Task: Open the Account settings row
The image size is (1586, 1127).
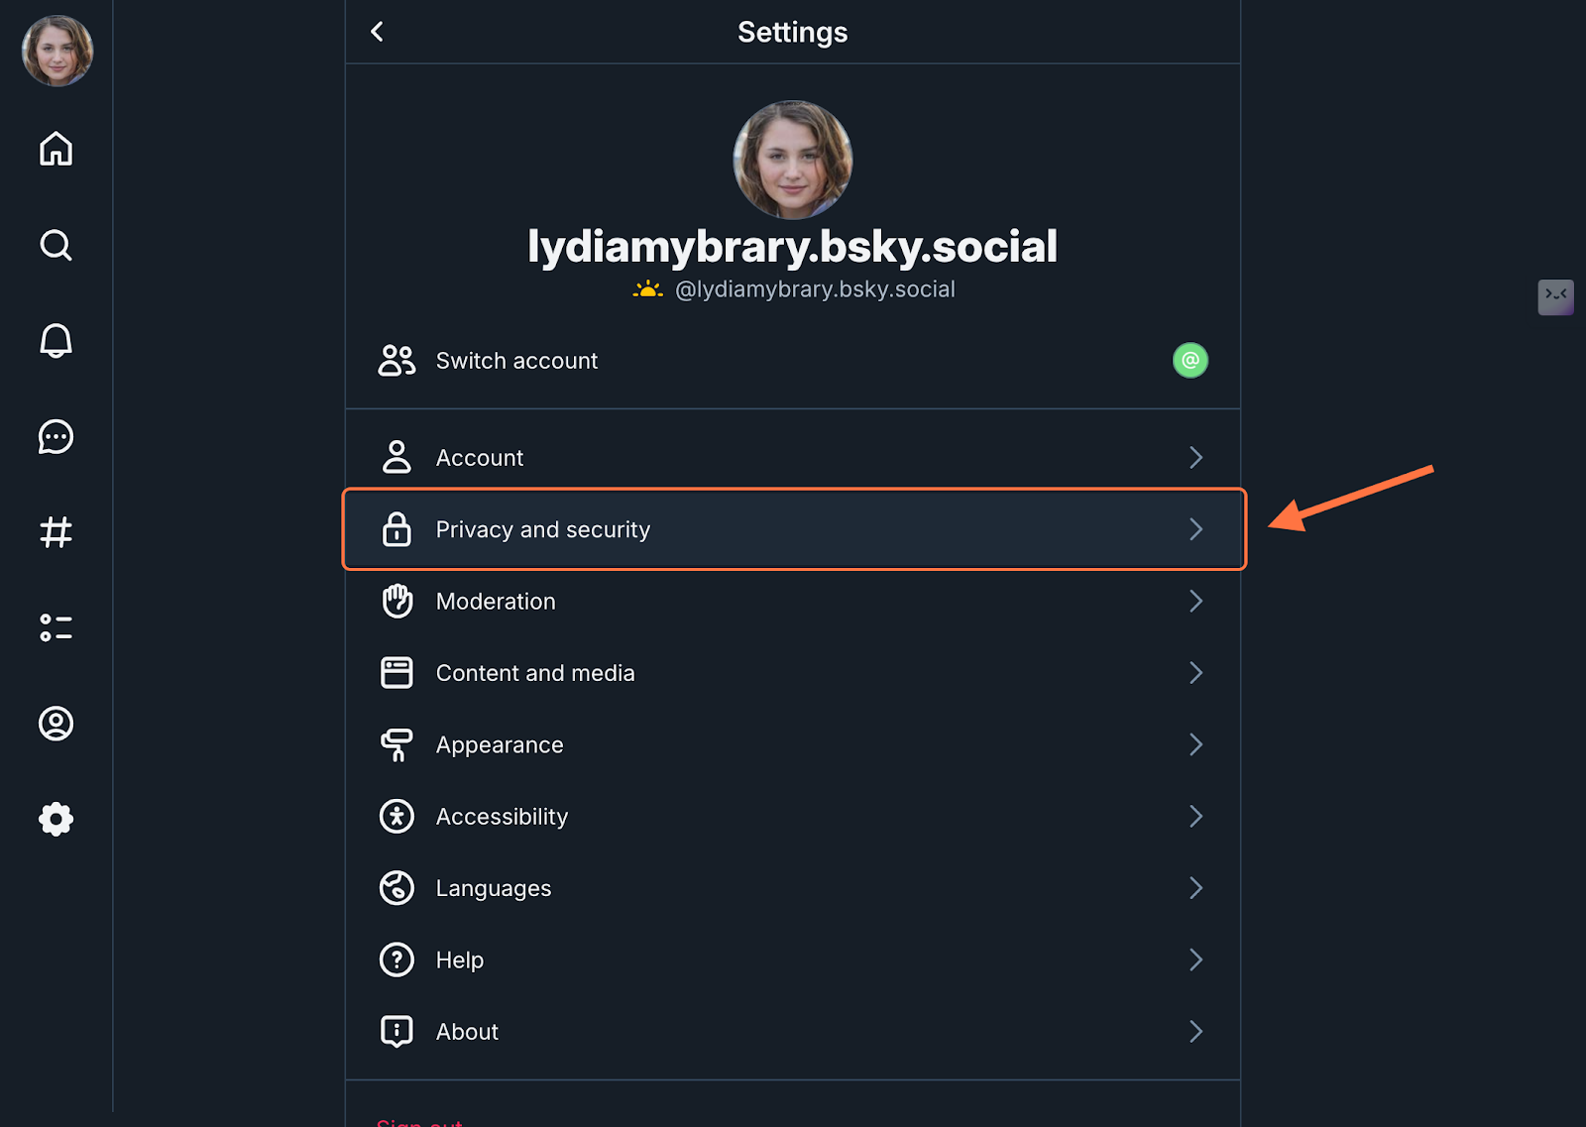Action: 793,457
